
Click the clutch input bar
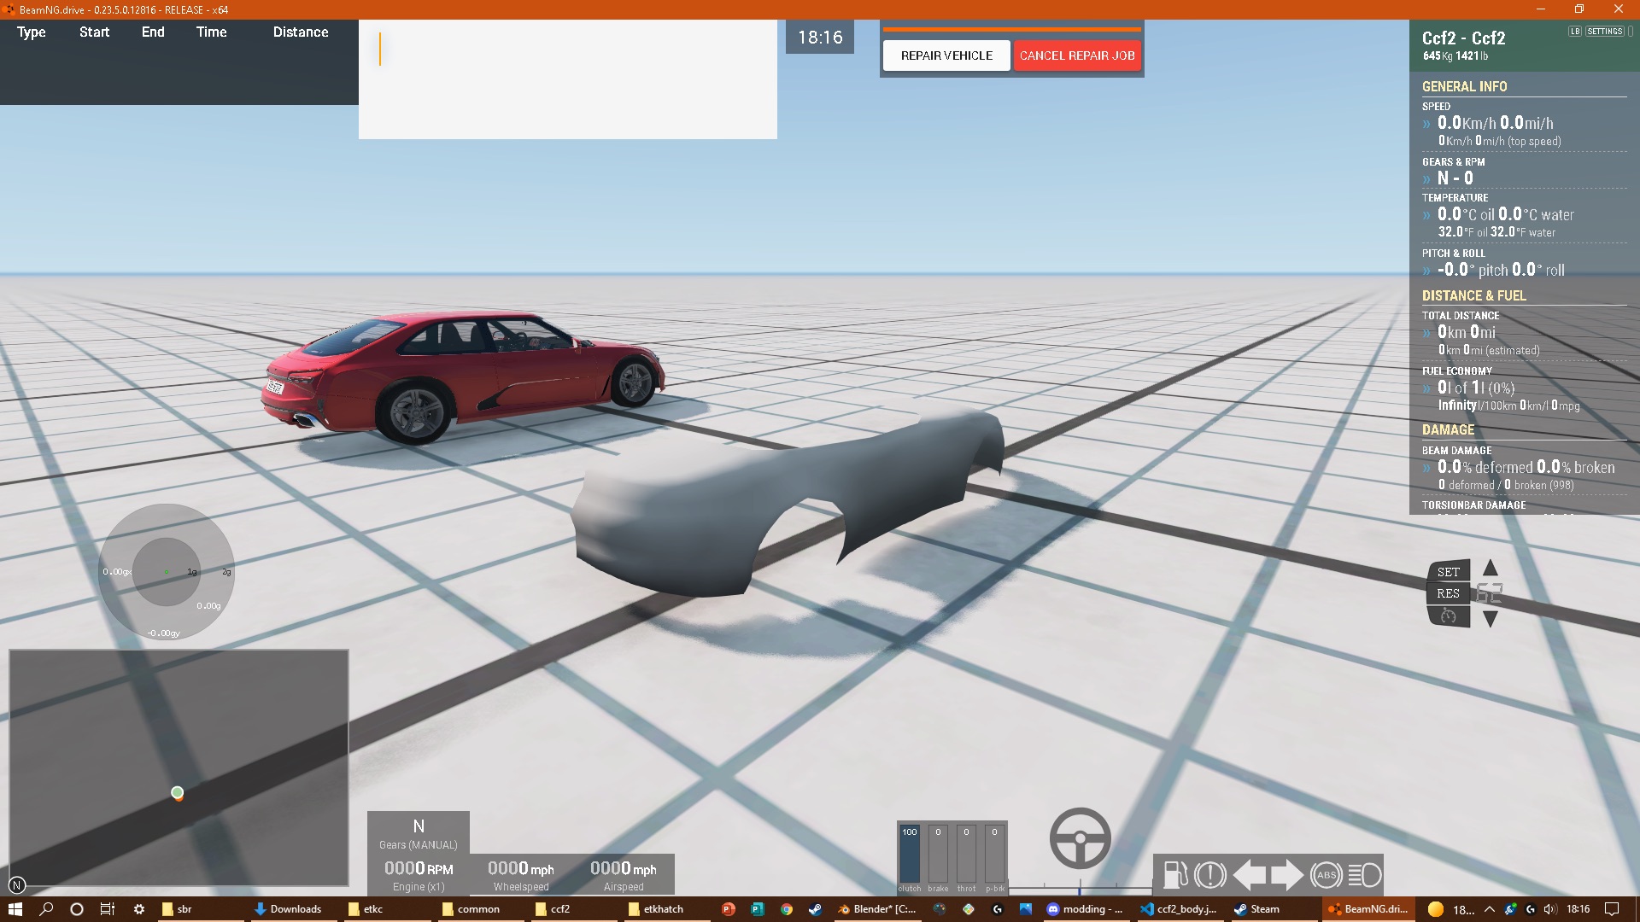click(x=910, y=855)
